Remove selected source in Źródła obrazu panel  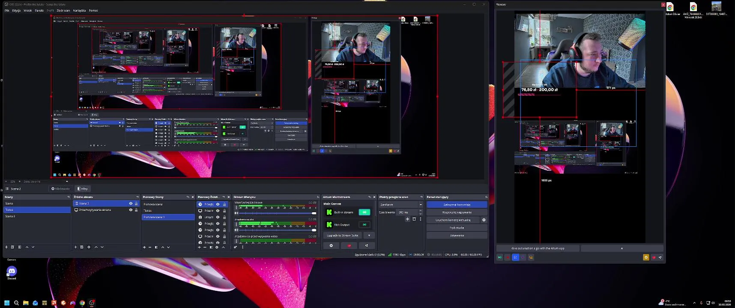pos(82,247)
